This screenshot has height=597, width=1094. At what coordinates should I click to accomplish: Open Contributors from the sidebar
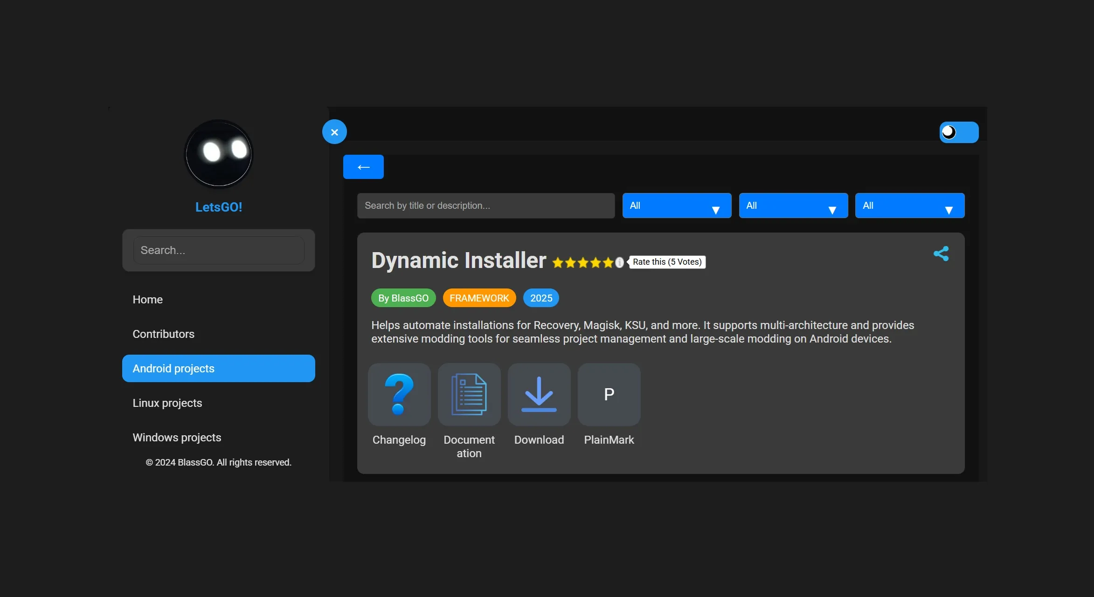click(x=163, y=334)
